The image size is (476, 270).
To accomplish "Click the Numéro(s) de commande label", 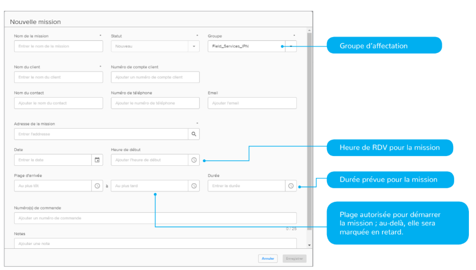I will click(37, 208).
